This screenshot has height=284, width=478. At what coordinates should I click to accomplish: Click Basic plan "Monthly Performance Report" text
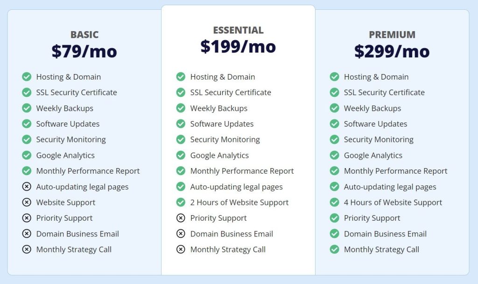coord(88,171)
